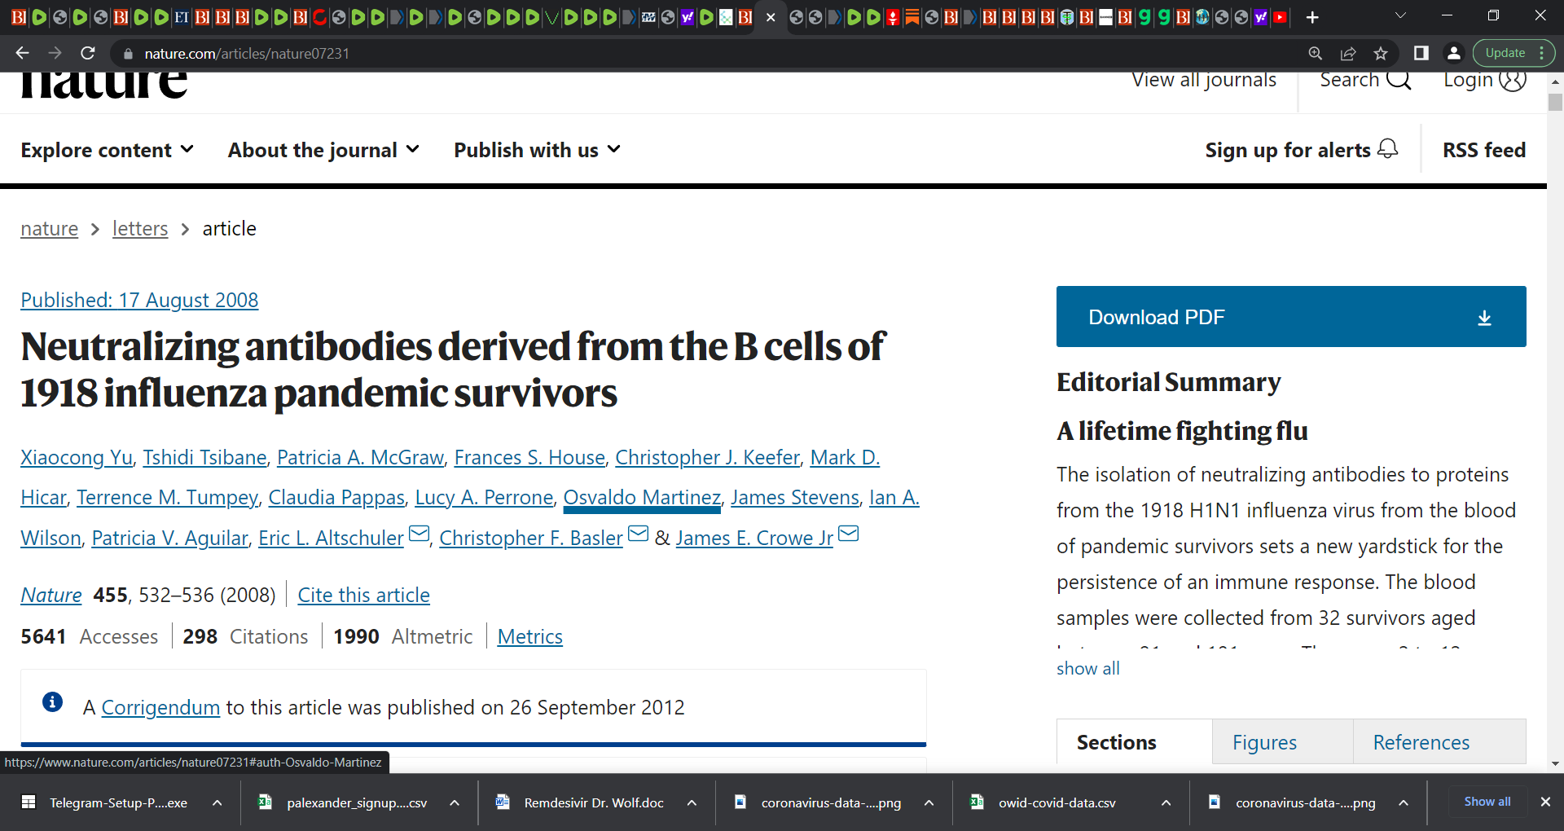Open the Corrigendum link

[160, 707]
